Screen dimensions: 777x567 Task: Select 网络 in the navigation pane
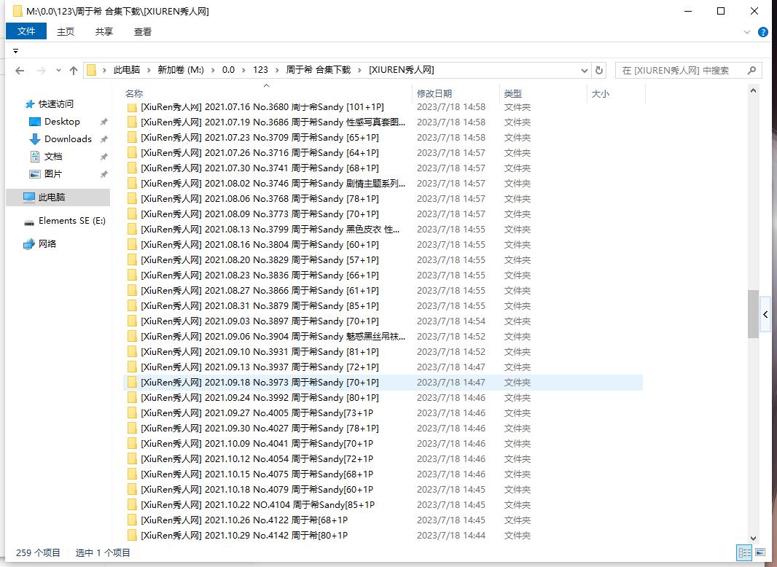(47, 244)
